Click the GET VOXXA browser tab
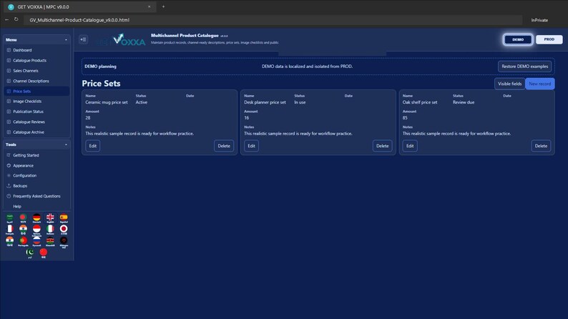Image resolution: width=568 pixels, height=319 pixels. point(79,7)
